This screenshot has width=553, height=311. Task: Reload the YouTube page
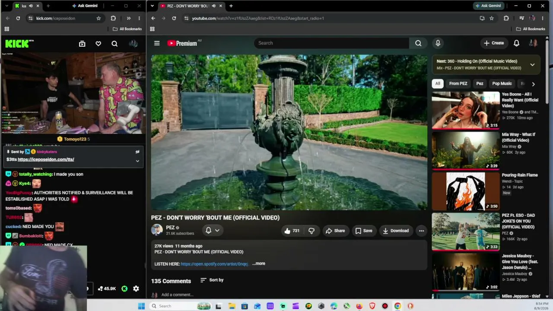point(174,18)
